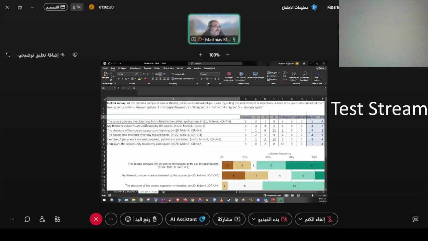428x241 pixels.
Task: Click the fx insert function icon
Action: click(x=134, y=88)
